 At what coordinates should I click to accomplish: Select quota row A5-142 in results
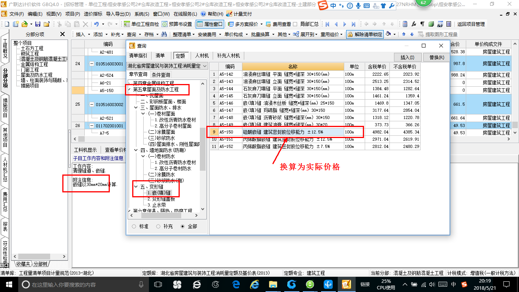pyautogui.click(x=315, y=74)
